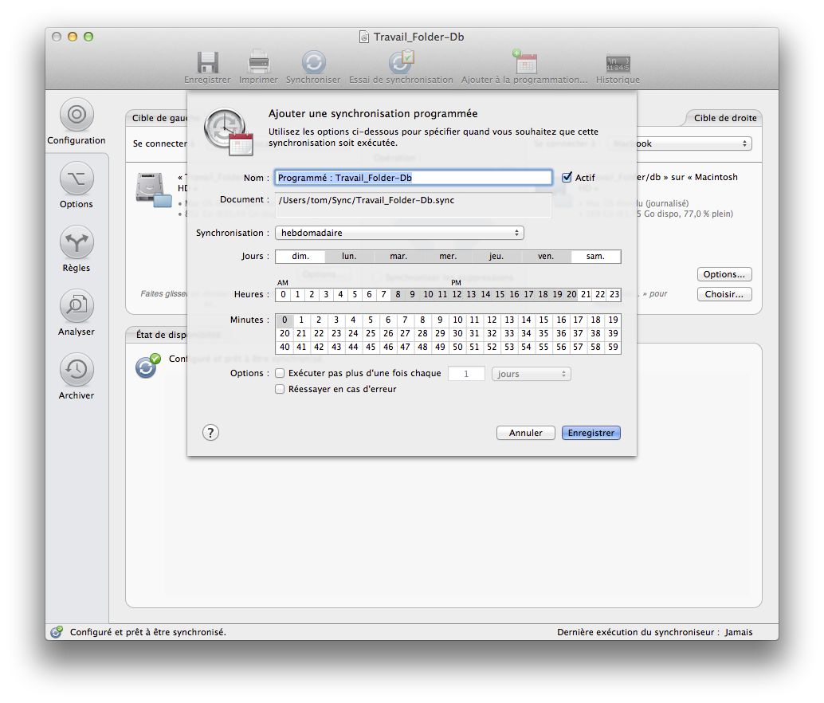This screenshot has height=703, width=824.
Task: Click the interval number field showing 1
Action: pyautogui.click(x=466, y=374)
